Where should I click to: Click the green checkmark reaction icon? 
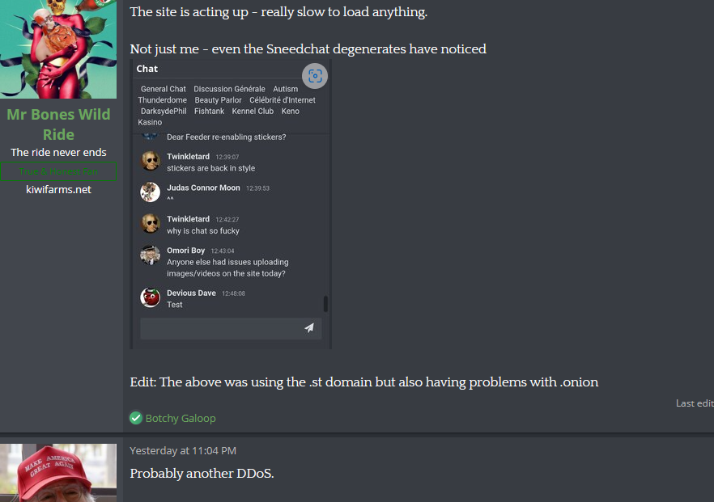click(x=136, y=418)
